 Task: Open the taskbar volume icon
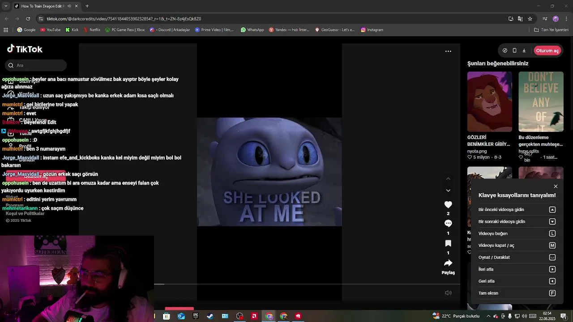pyautogui.click(x=524, y=316)
